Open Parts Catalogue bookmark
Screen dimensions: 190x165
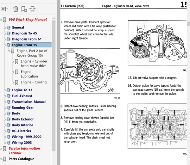(21, 159)
